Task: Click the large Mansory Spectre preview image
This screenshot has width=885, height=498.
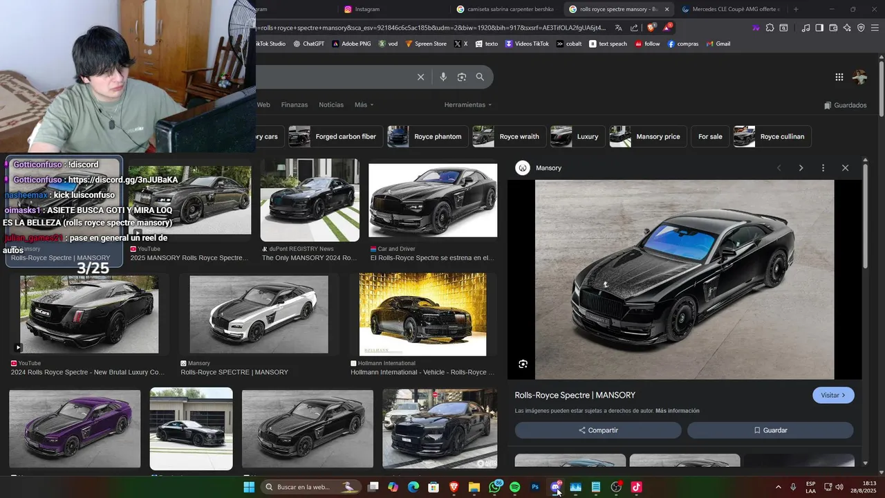Action: 684,279
